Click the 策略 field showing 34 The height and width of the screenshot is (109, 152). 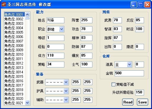click(x=55, y=65)
